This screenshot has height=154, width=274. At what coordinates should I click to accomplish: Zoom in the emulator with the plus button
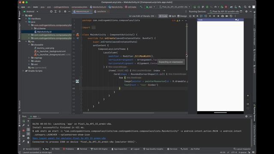pyautogui.click(x=248, y=96)
